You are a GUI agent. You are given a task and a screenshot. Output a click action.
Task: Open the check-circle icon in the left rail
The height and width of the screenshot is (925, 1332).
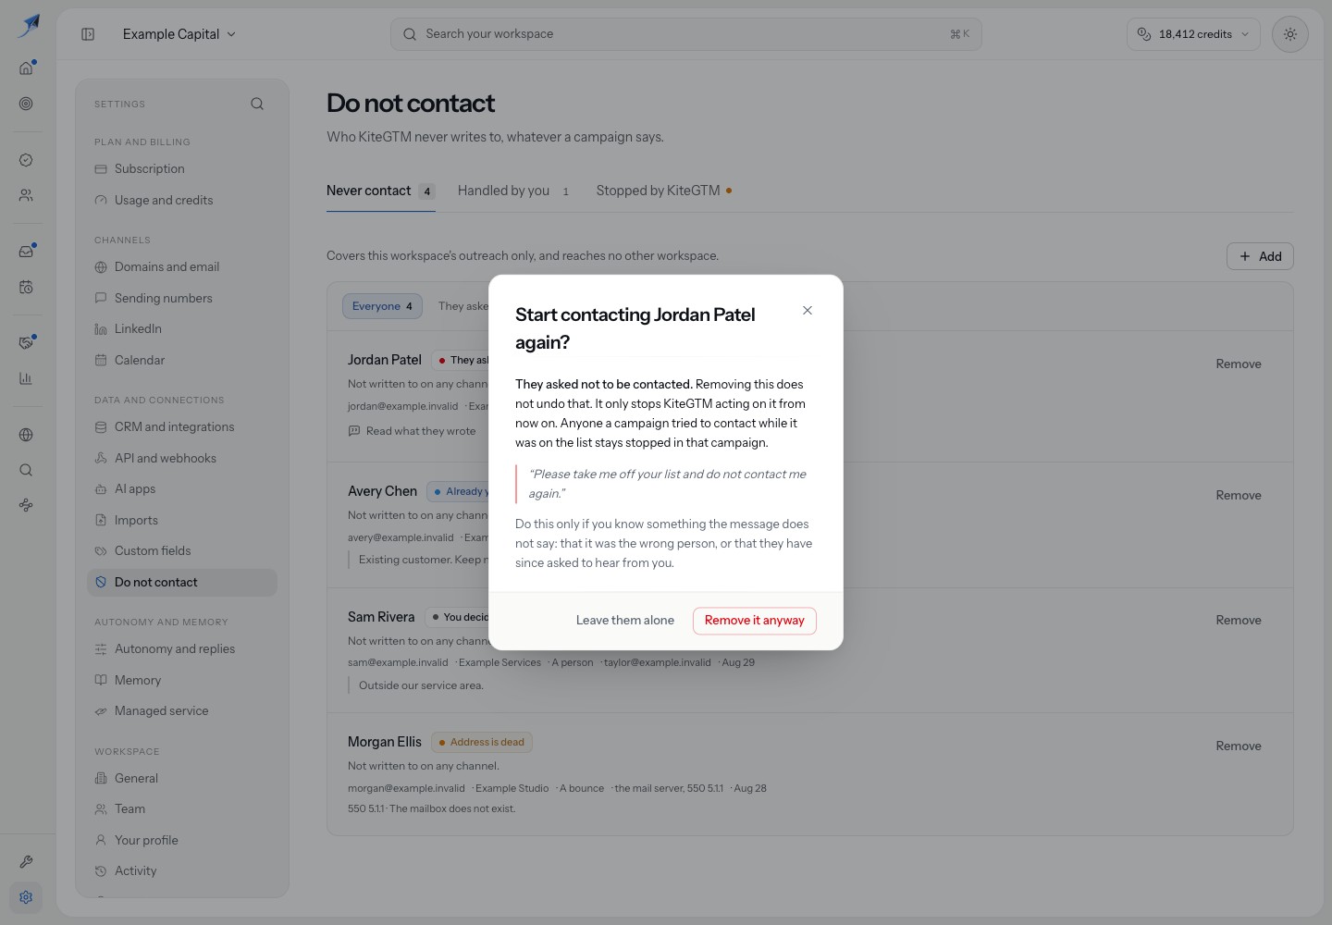point(26,160)
